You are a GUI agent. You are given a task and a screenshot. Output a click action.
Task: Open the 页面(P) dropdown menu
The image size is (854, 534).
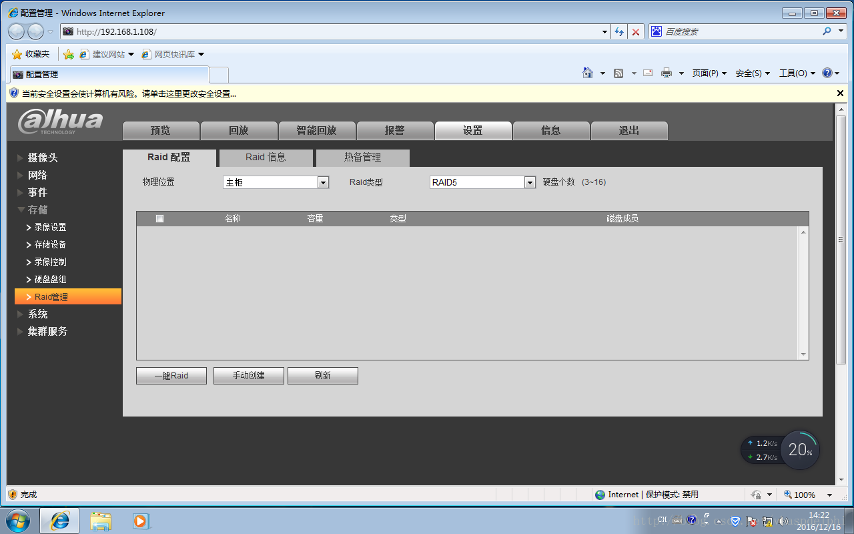tap(709, 73)
